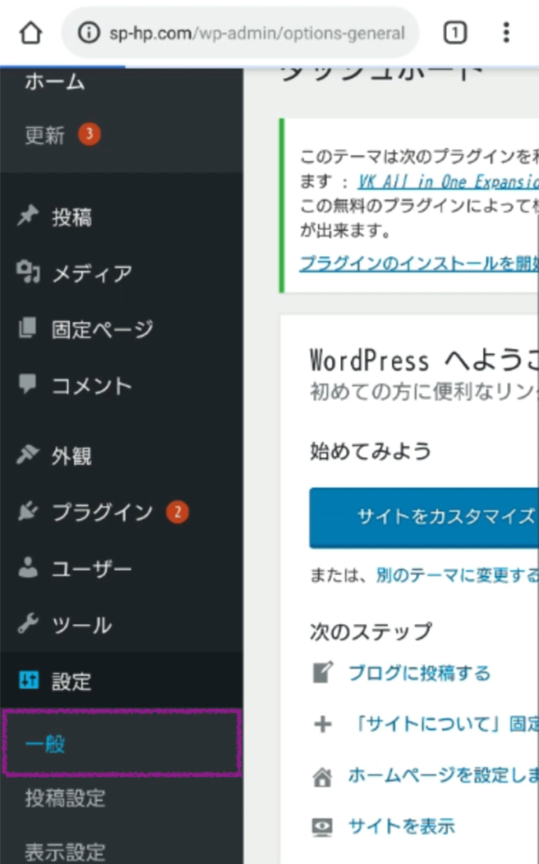Image resolution: width=539 pixels, height=864 pixels.
Task: Open the コメント comments icon
Action: pos(29,385)
